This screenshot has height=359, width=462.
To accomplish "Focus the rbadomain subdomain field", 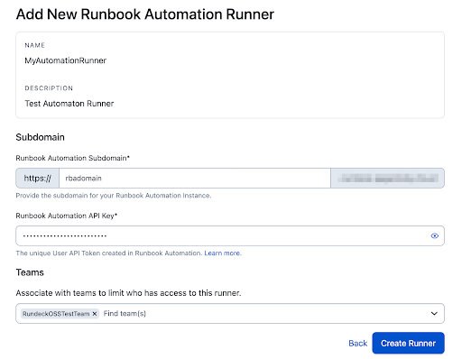I will 195,179.
